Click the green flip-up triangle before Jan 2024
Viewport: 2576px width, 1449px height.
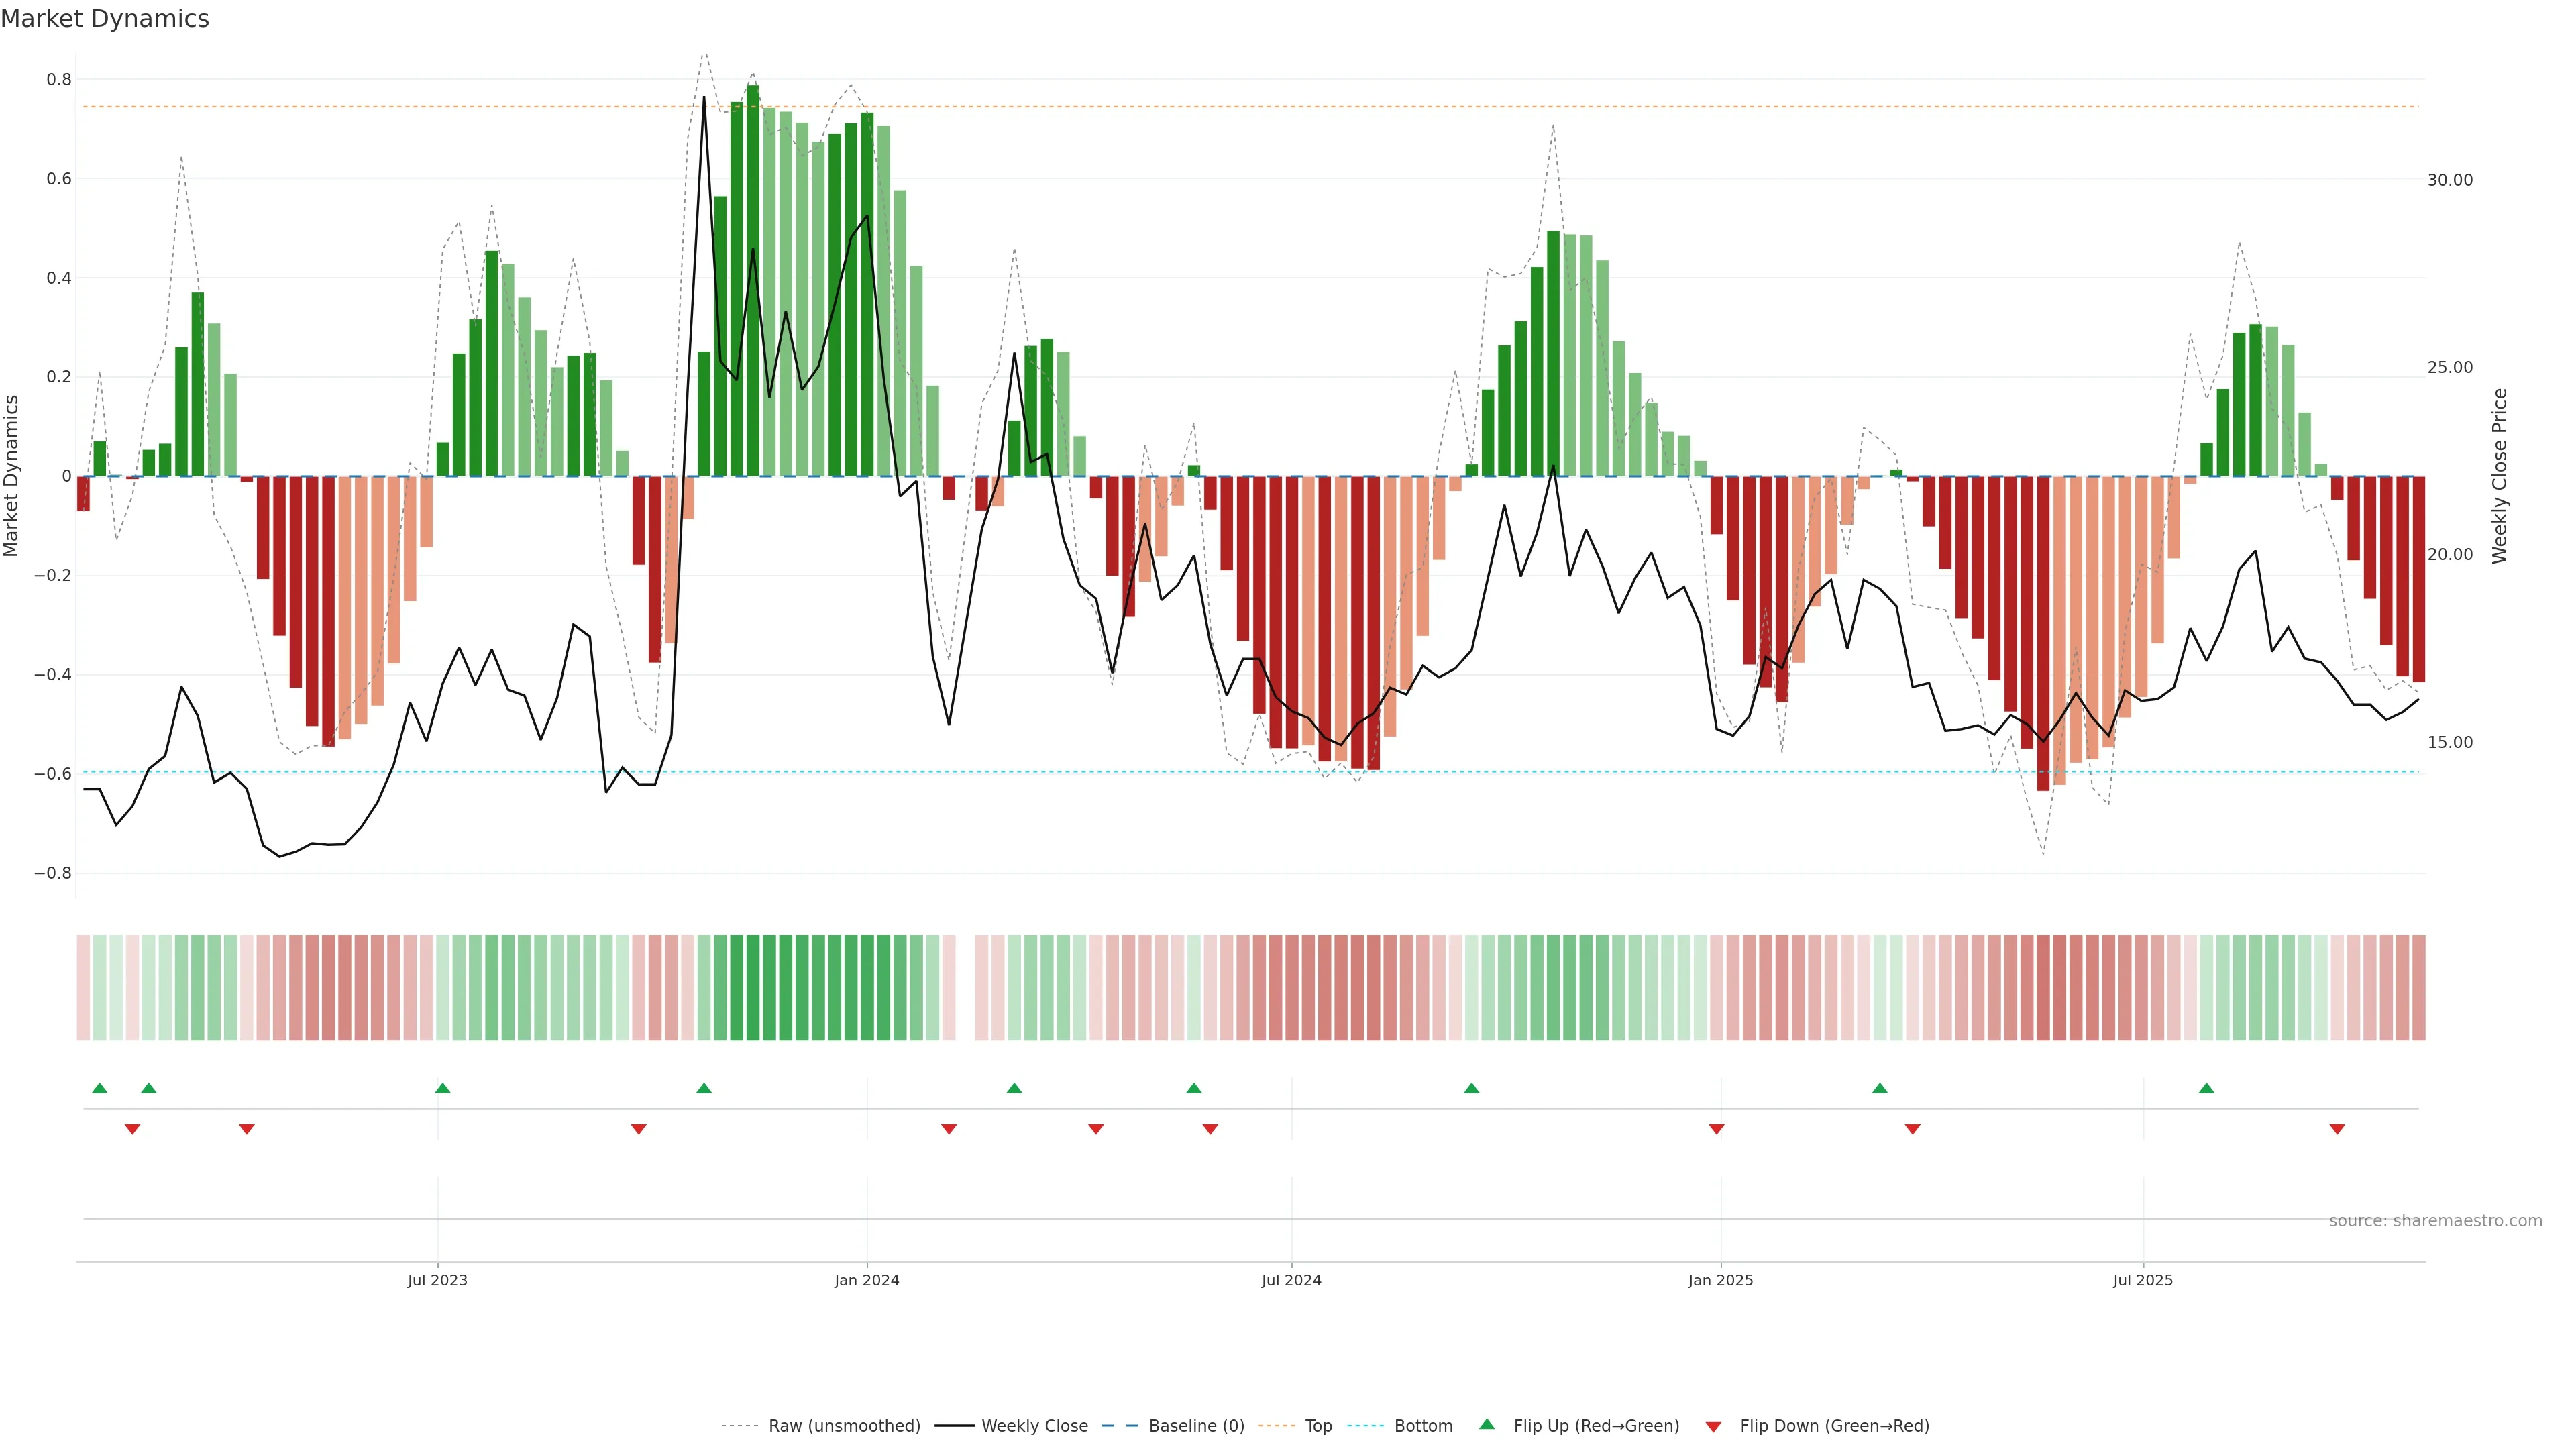click(704, 1088)
